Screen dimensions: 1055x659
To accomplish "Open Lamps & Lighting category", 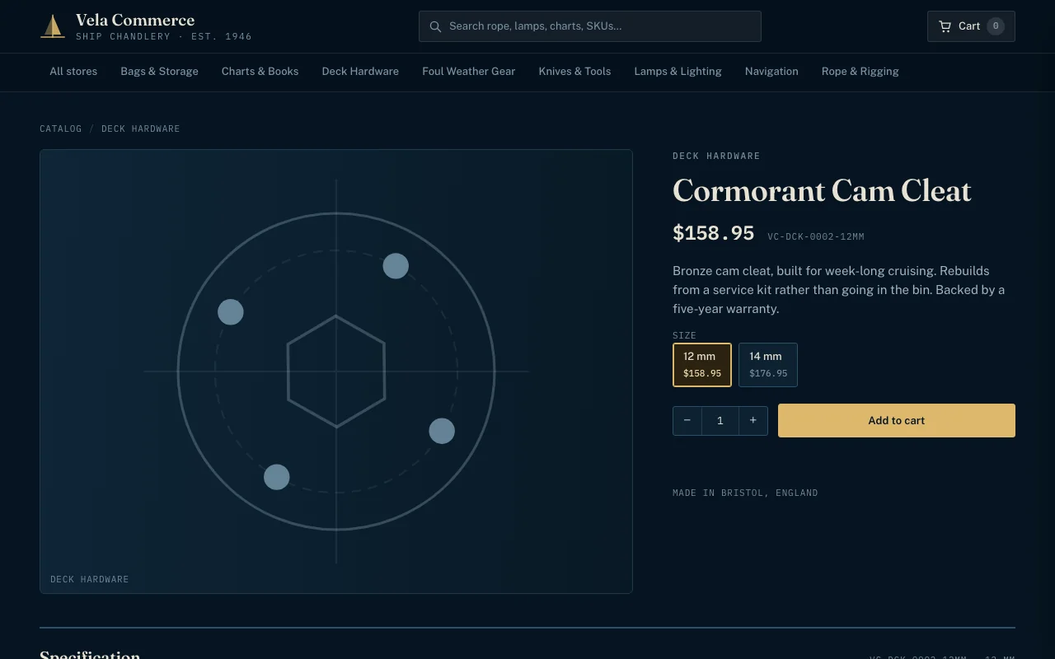I will [x=678, y=72].
